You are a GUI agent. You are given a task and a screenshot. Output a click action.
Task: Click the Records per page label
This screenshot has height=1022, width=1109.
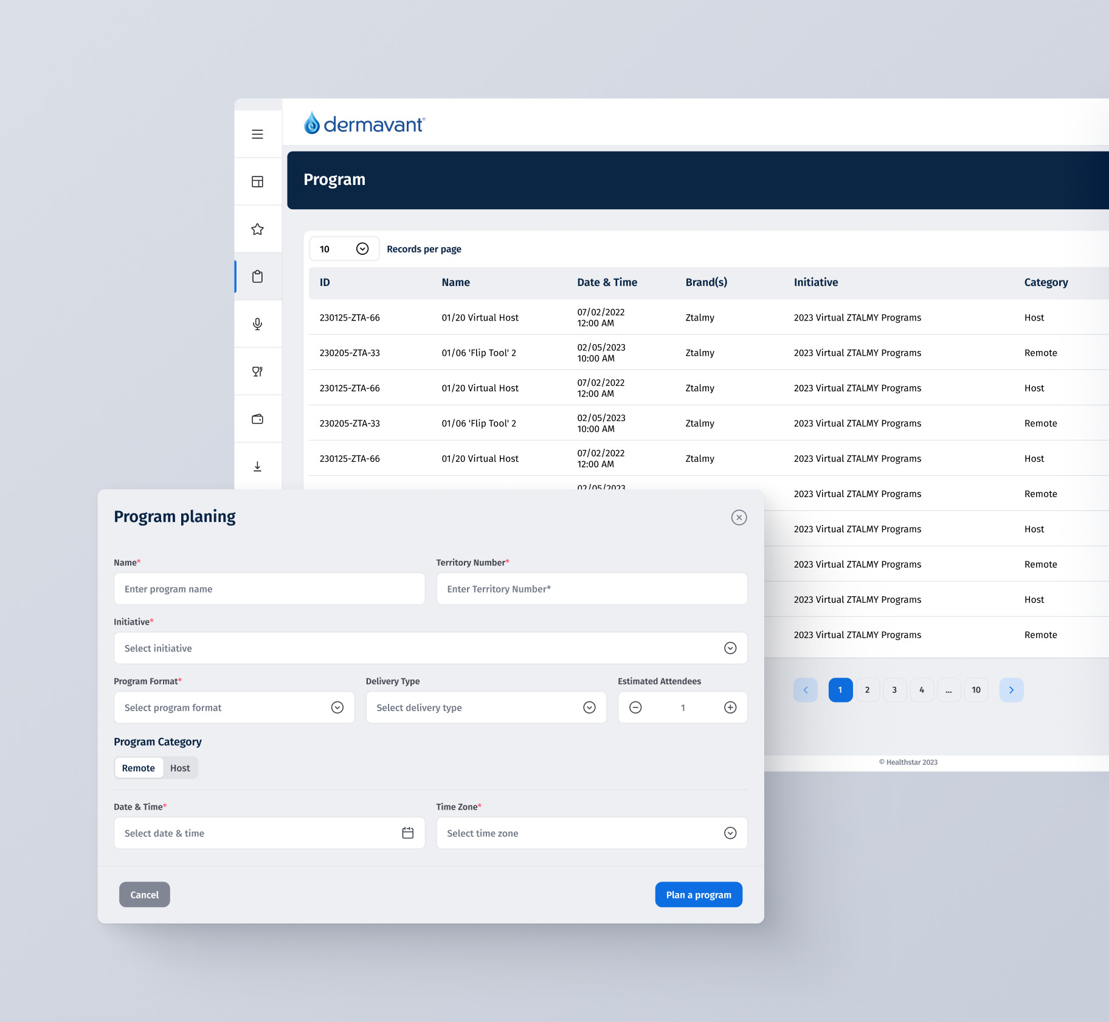[x=424, y=249]
